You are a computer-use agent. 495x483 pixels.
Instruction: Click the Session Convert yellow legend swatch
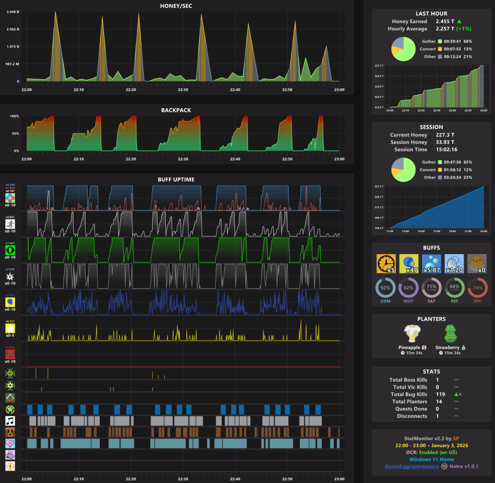440,170
